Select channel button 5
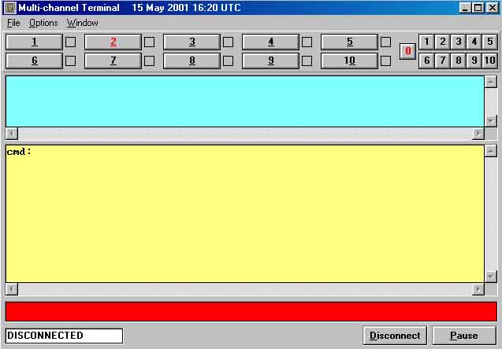Viewport: 502px width, 349px height. [x=349, y=42]
